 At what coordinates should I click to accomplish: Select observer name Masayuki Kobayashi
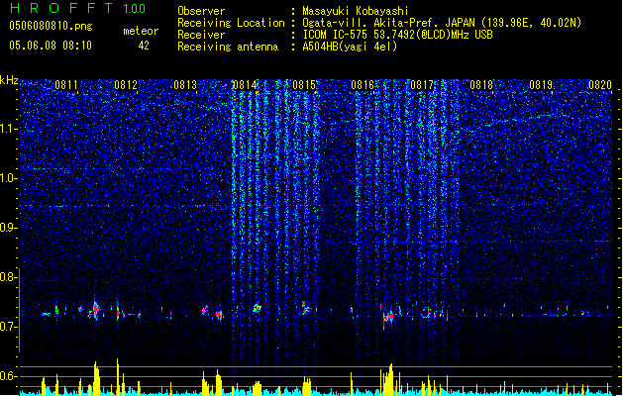point(356,11)
